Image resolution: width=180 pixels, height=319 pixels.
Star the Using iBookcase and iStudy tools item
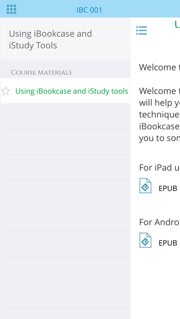tap(6, 91)
